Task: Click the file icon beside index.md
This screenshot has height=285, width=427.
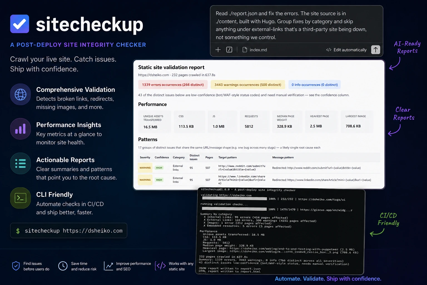Action: tap(245, 50)
